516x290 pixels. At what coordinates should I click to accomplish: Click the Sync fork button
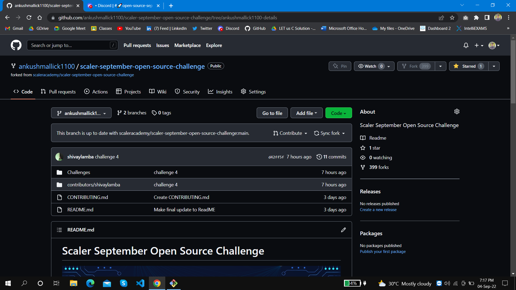click(329, 133)
